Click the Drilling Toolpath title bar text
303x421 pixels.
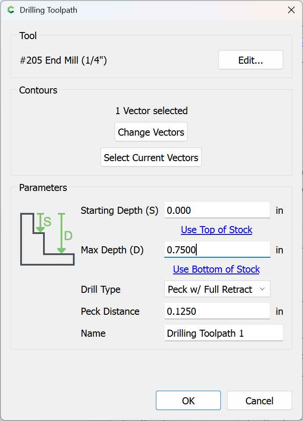[x=48, y=10]
